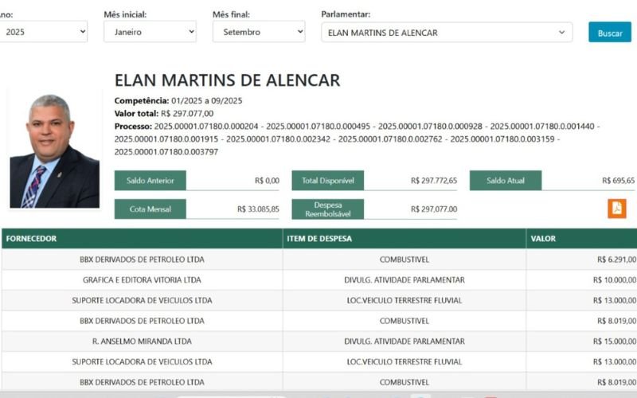Viewport: 637px width, 398px height.
Task: Select the GRAFICA E EDITORA VITORIA LTDA row
Action: click(x=142, y=279)
